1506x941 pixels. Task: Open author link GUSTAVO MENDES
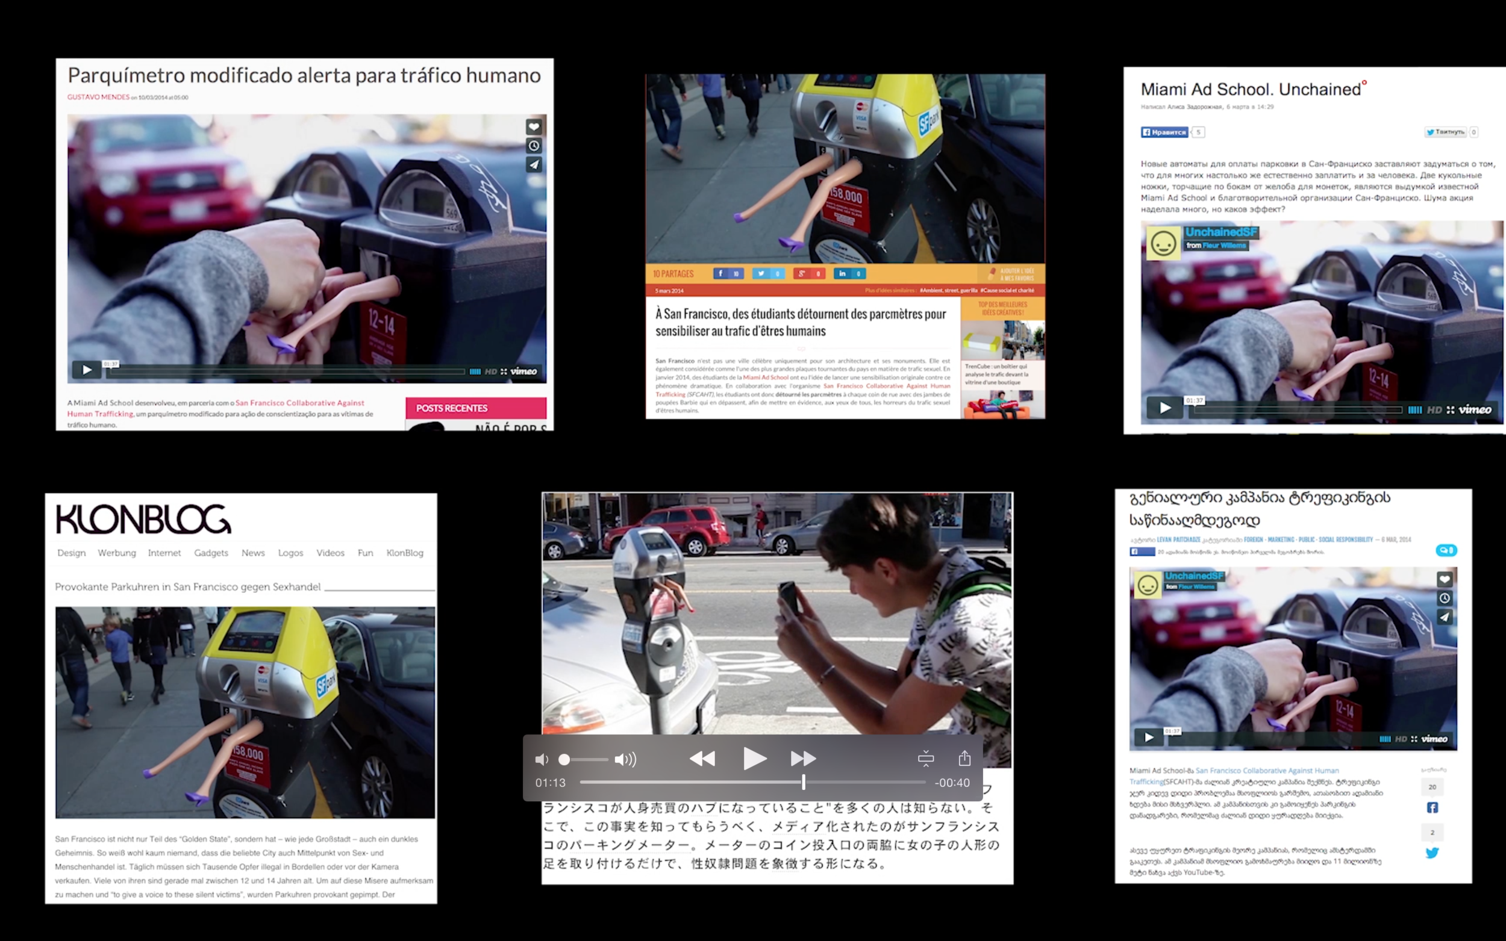point(98,97)
